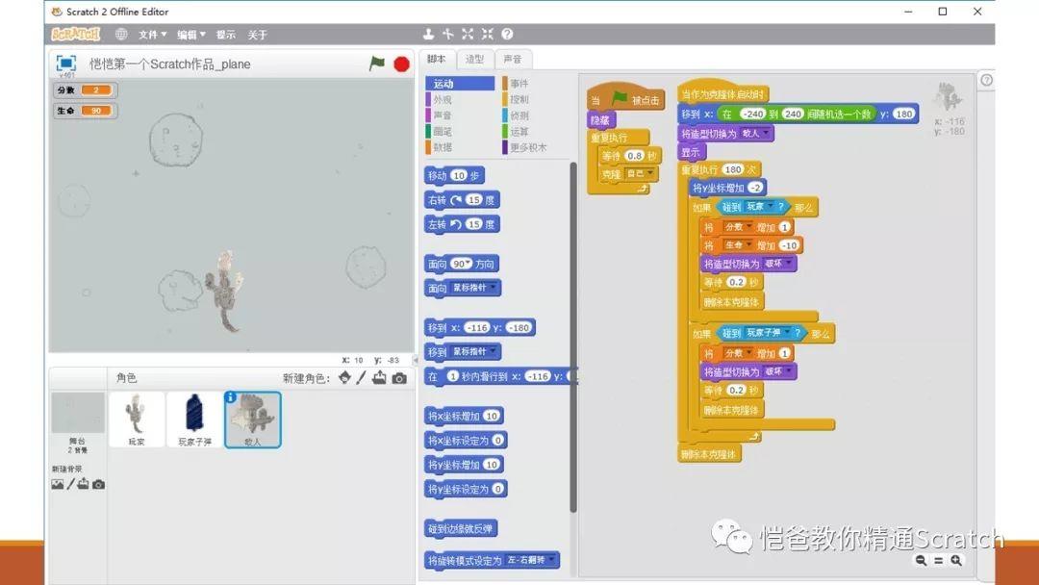Viewport: 1039px width, 585px height.
Task: Upload a sprite from file next to 新建角色
Action: click(379, 377)
